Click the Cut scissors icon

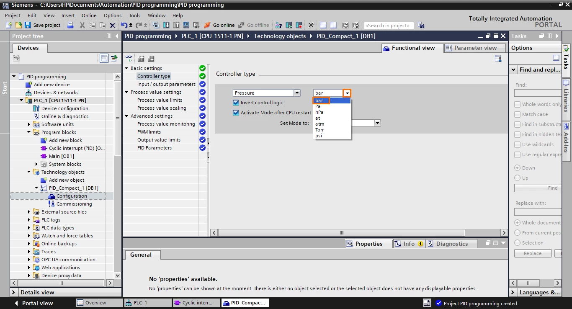coord(82,25)
